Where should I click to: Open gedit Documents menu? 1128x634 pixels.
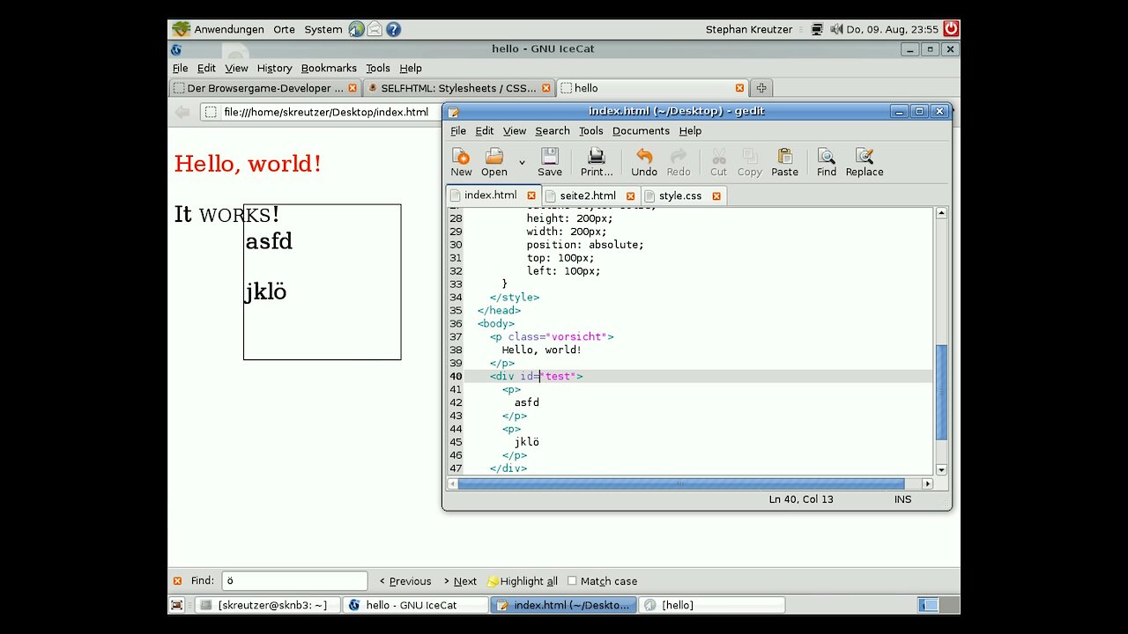(x=641, y=130)
